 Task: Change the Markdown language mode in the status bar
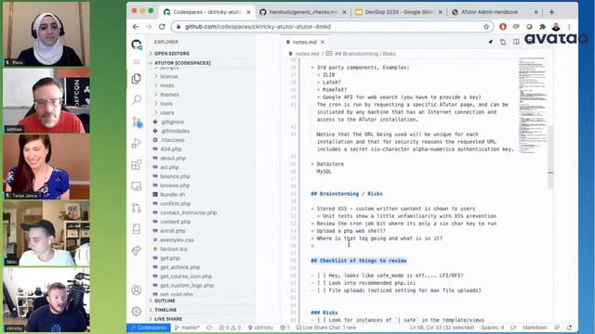tap(535, 328)
